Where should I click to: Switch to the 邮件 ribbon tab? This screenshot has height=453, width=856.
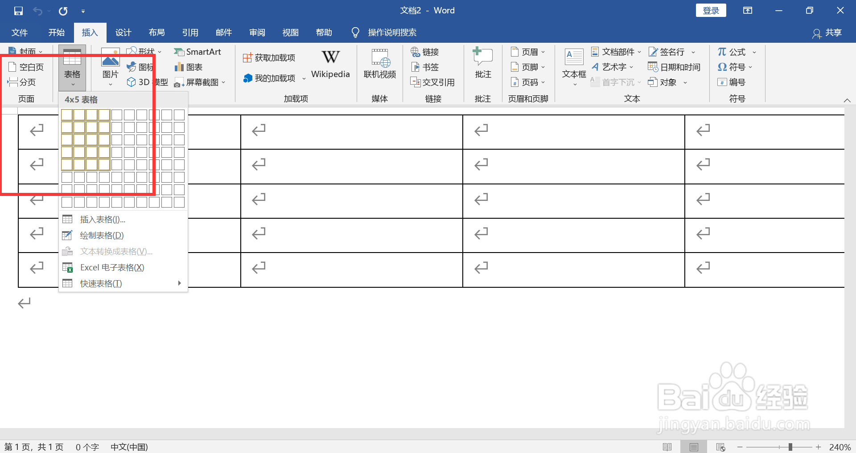(x=223, y=32)
